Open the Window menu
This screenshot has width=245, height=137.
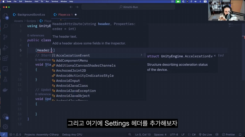pos(64,1)
